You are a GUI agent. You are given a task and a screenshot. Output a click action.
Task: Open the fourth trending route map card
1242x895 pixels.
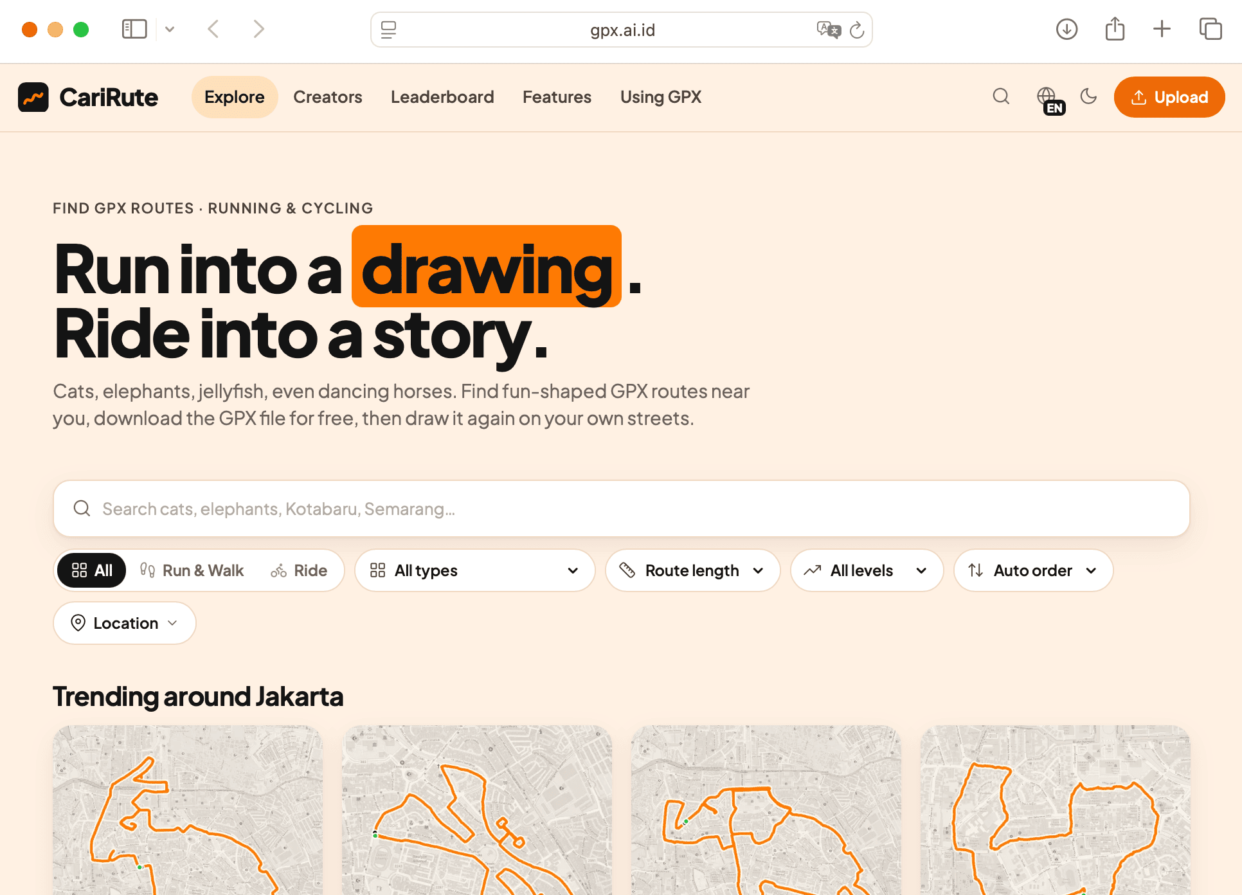[1056, 810]
